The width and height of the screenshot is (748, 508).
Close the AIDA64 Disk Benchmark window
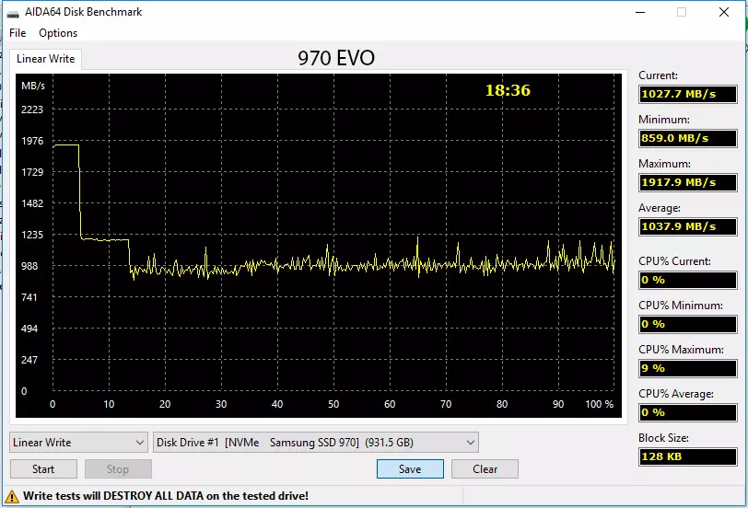(724, 12)
